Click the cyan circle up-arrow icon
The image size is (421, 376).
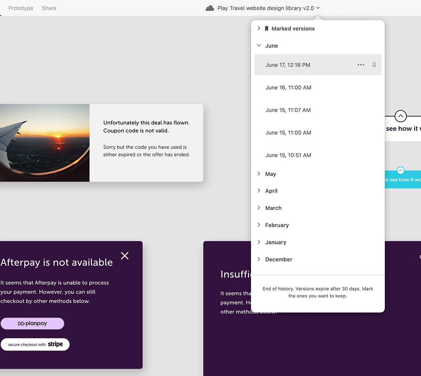[x=401, y=170]
